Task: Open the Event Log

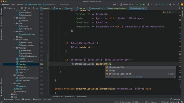Action: 175,99
